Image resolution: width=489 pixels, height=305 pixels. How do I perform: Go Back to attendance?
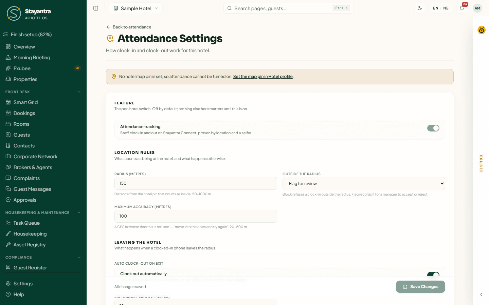click(x=129, y=27)
